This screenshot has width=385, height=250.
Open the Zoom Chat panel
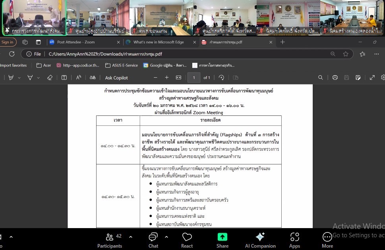pyautogui.click(x=153, y=240)
